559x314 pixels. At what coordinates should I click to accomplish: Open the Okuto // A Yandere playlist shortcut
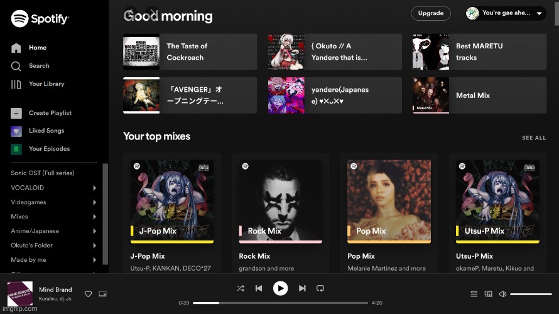(x=335, y=51)
